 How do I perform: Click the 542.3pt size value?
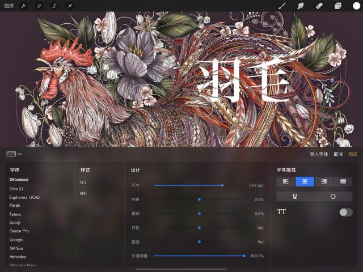(x=256, y=185)
